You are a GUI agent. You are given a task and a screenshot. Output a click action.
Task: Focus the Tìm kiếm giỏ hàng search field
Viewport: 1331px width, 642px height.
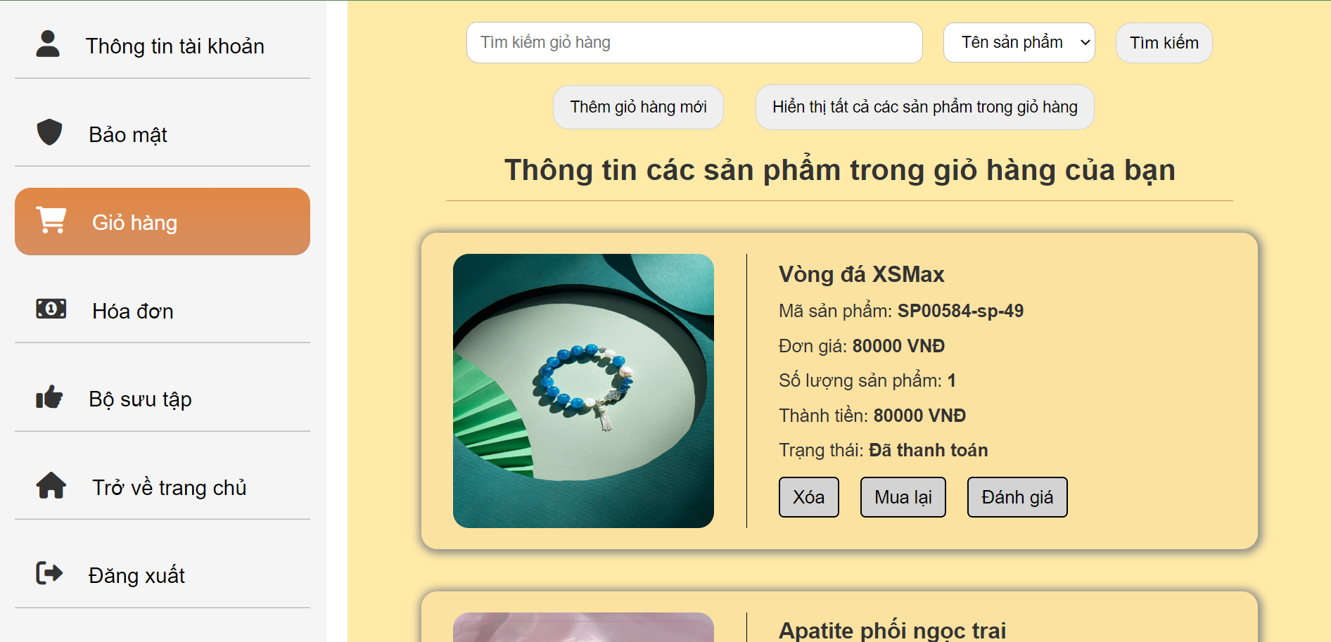(694, 43)
